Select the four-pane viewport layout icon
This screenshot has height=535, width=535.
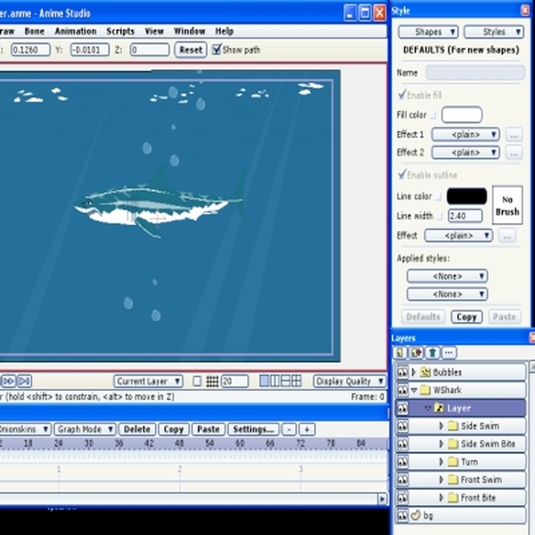[x=296, y=381]
